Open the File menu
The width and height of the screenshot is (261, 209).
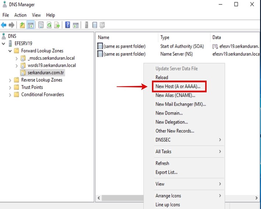[x=6, y=15]
